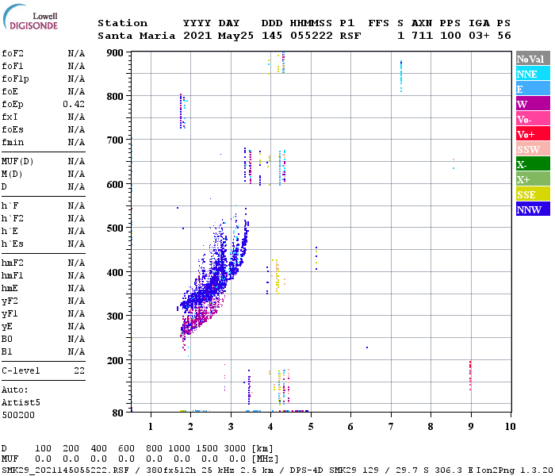Viewport: 555px width, 476px height.
Task: Select the NoVal gray legend swatch
Action: (x=533, y=59)
